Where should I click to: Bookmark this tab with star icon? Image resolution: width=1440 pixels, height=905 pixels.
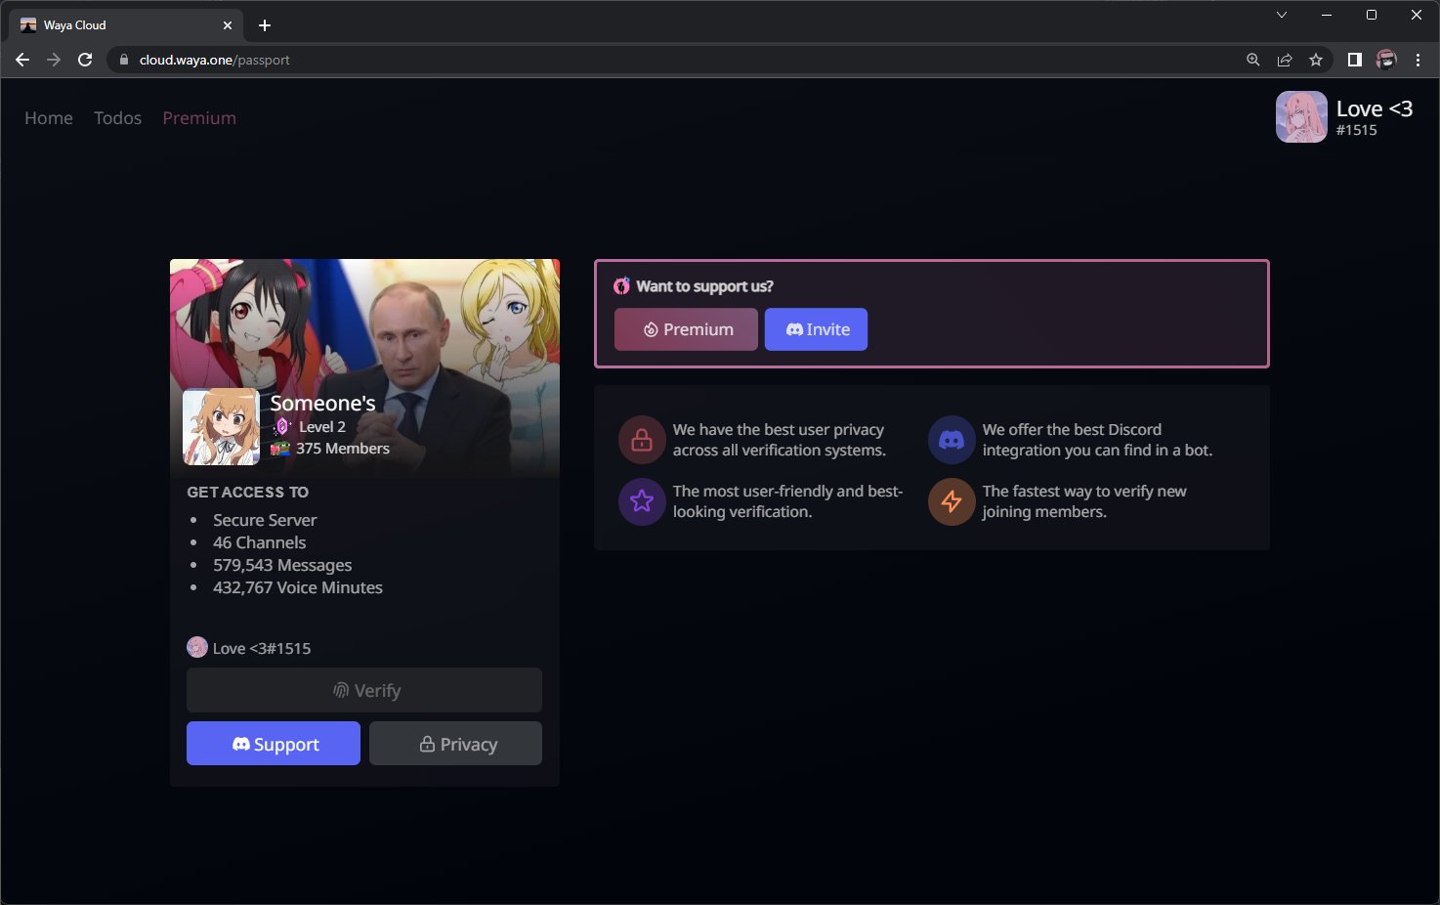tap(1316, 60)
